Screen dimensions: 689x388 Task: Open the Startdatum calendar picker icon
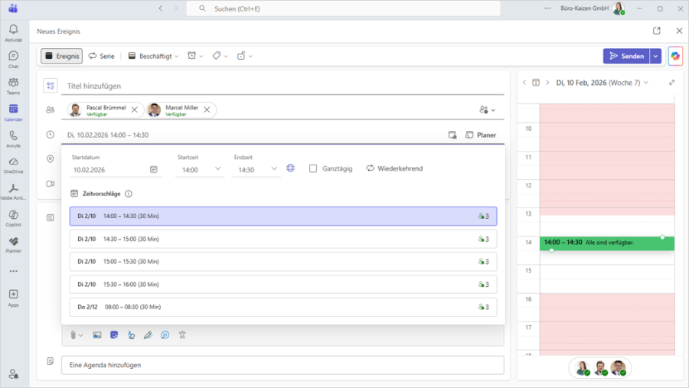pyautogui.click(x=153, y=170)
